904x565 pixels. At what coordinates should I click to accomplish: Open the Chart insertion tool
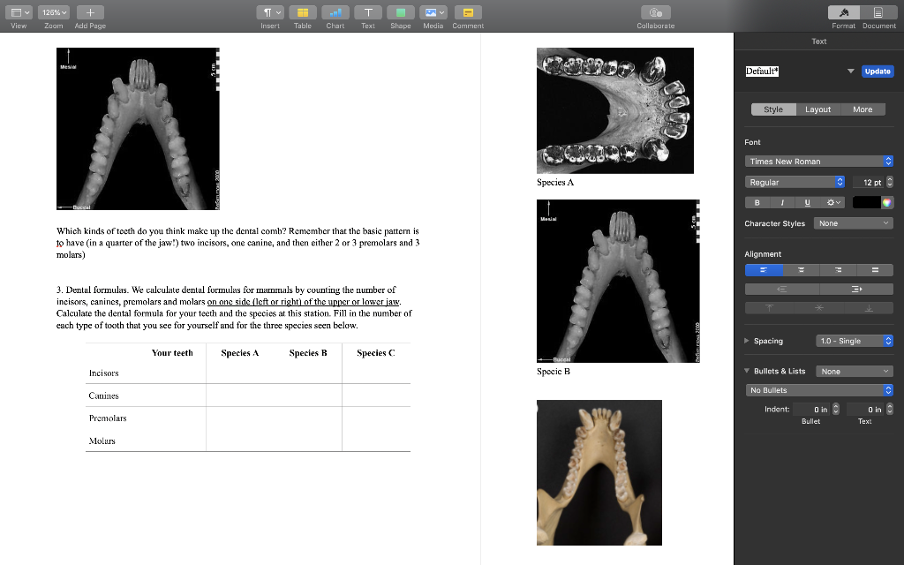(x=335, y=12)
